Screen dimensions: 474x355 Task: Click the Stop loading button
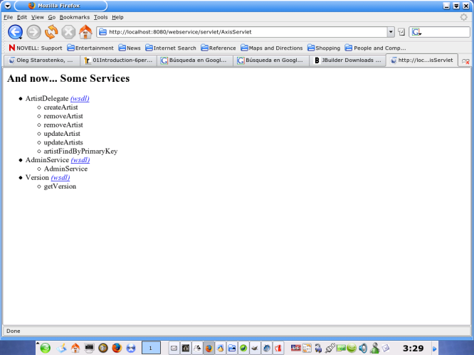coord(68,32)
